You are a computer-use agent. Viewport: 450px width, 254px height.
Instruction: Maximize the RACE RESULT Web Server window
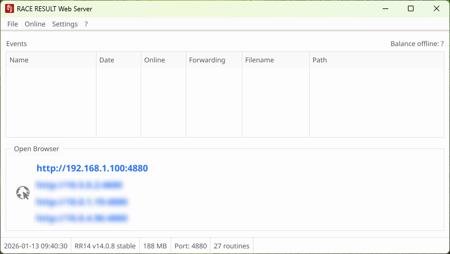(x=411, y=9)
